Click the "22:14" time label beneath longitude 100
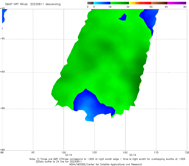This screenshot has width=189, height=166. point(69,155)
